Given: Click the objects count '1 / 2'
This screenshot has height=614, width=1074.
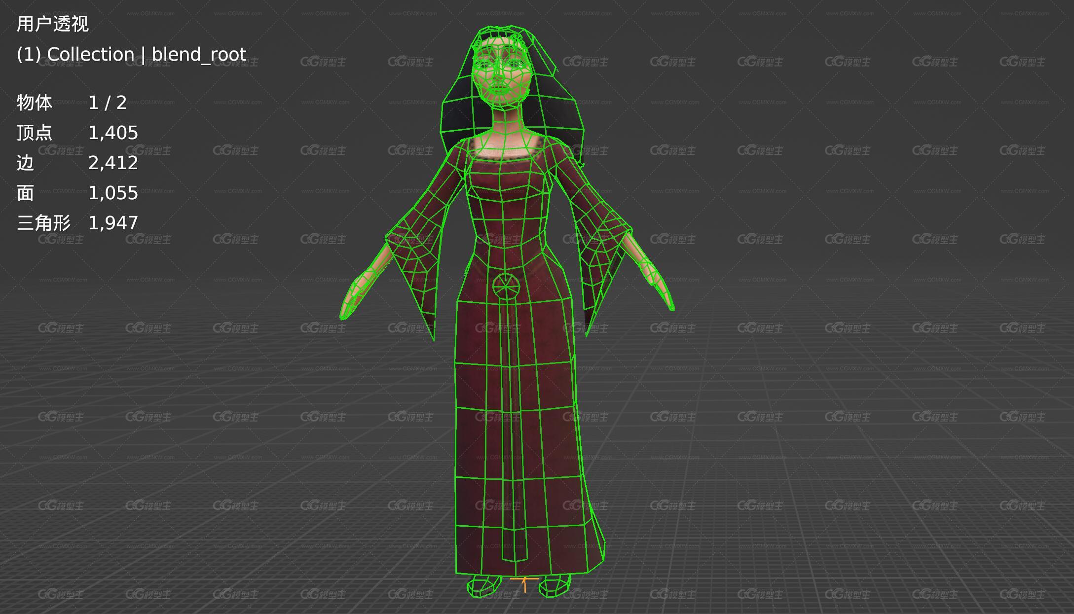Looking at the screenshot, I should tap(108, 103).
